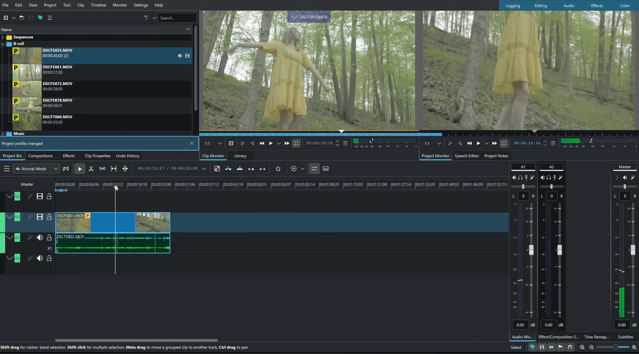
Task: Select the Razor tool in timeline toolbar
Action: coord(91,168)
